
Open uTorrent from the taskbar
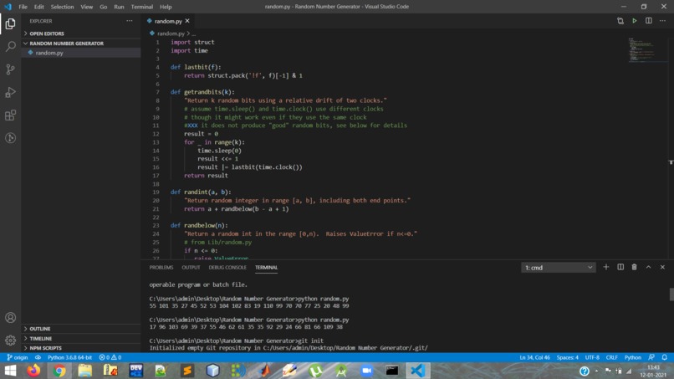tap(315, 371)
